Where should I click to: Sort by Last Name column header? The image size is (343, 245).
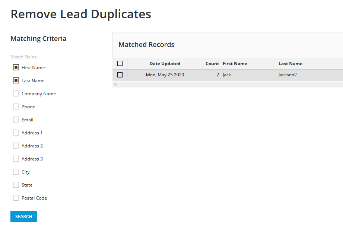click(290, 64)
